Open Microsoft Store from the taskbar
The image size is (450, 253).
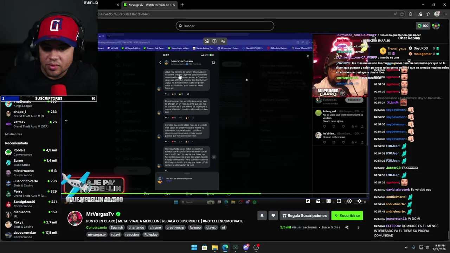(204, 247)
